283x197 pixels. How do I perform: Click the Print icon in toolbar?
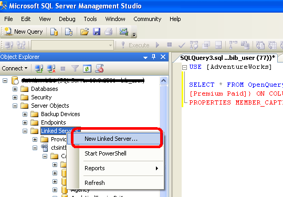(x=109, y=32)
